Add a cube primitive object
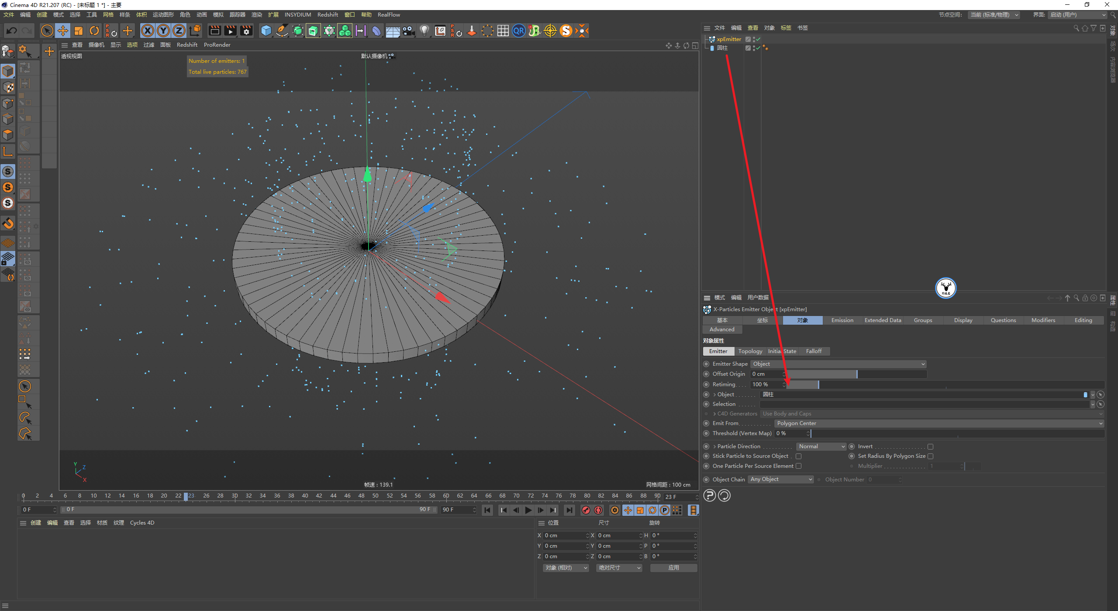Viewport: 1118px width, 611px height. click(x=266, y=31)
